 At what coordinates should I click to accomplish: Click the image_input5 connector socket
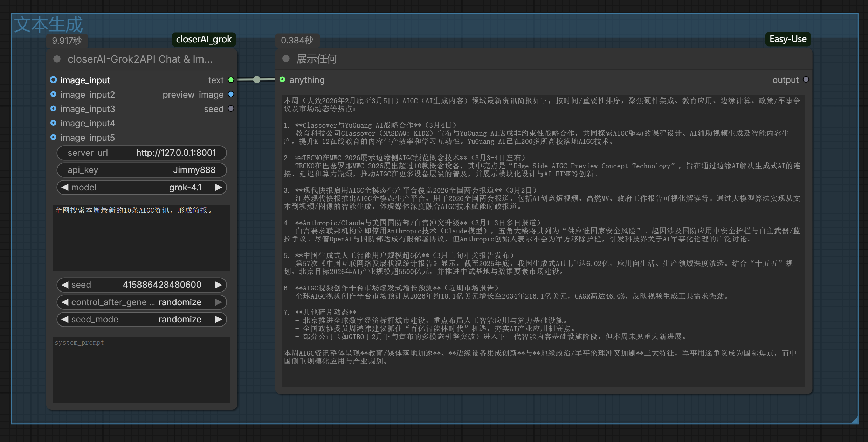(x=53, y=137)
